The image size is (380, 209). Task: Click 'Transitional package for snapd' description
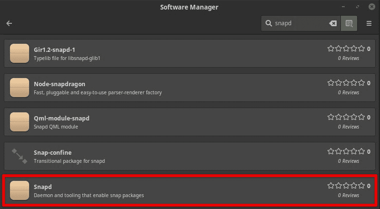[x=69, y=161]
